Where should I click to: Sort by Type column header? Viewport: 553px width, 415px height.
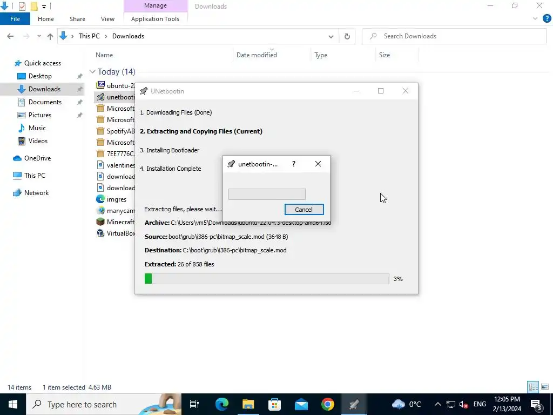pyautogui.click(x=321, y=55)
